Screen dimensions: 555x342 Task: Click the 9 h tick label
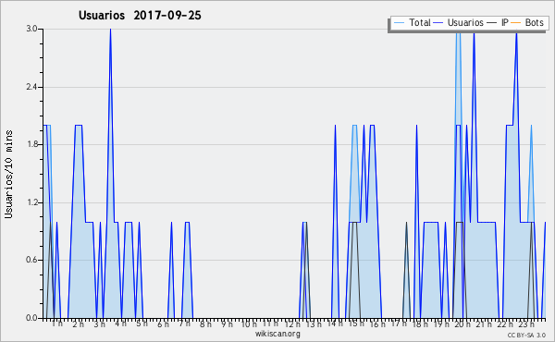pos(227,324)
